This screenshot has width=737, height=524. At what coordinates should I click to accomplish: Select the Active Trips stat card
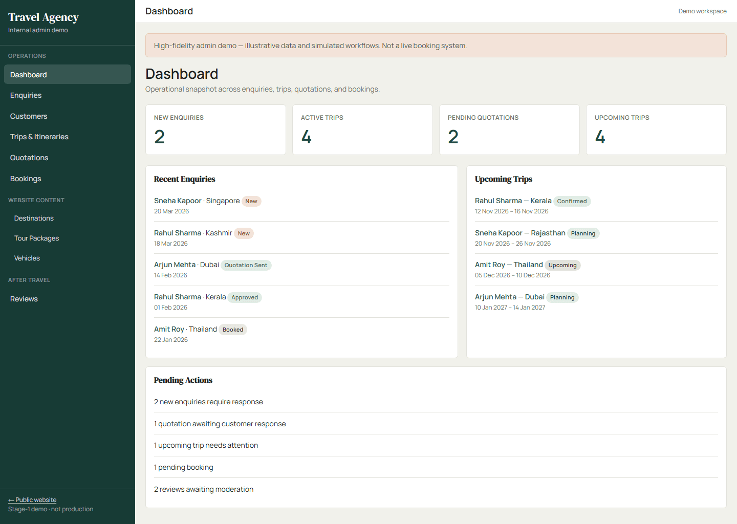(362, 130)
